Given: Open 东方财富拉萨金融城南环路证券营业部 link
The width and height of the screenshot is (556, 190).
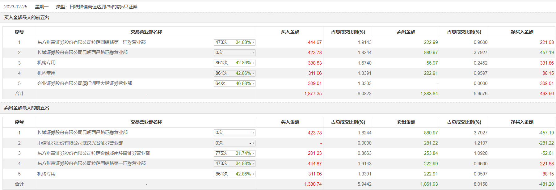Looking at the screenshot, I should coord(94,153).
